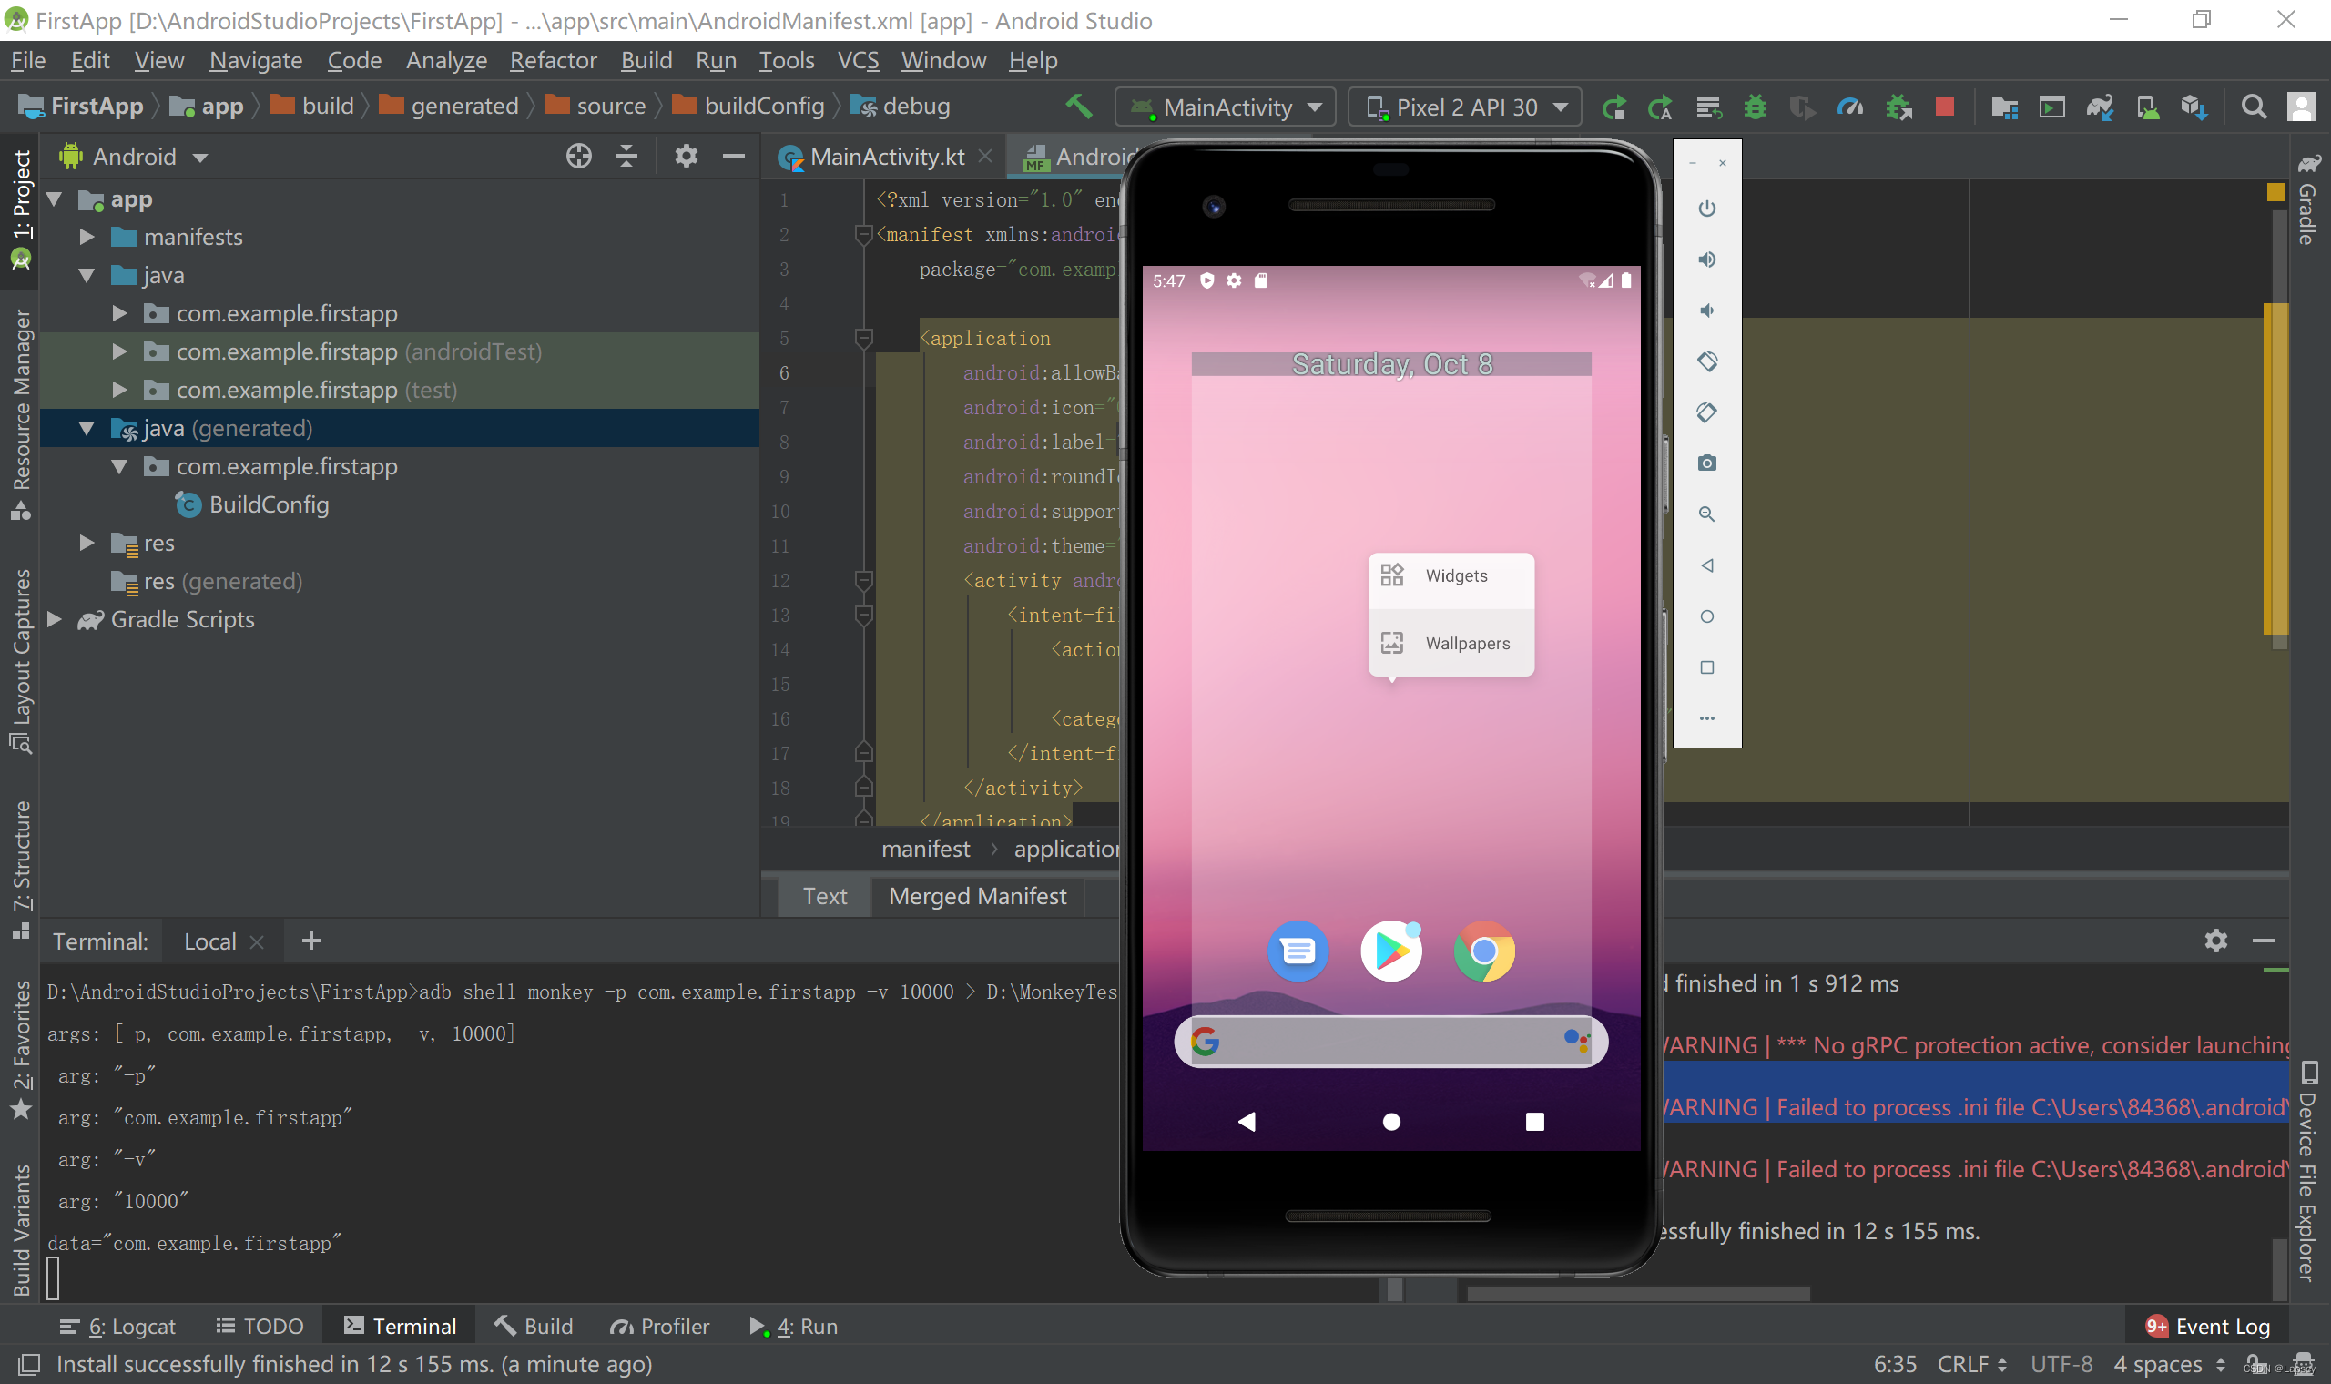Open the Pixel 2 API 30 device dropdown
Screen dimensions: 2331x1384
point(1465,107)
